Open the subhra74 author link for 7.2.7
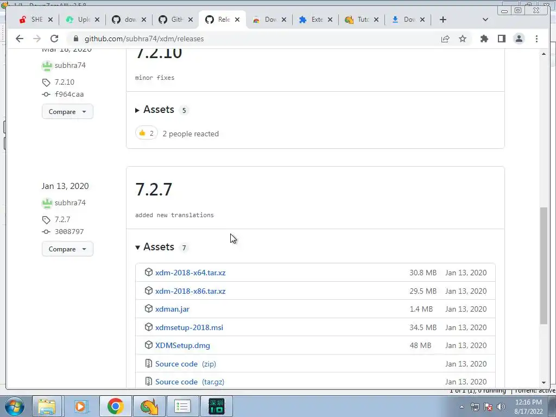This screenshot has width=556, height=417. (70, 203)
